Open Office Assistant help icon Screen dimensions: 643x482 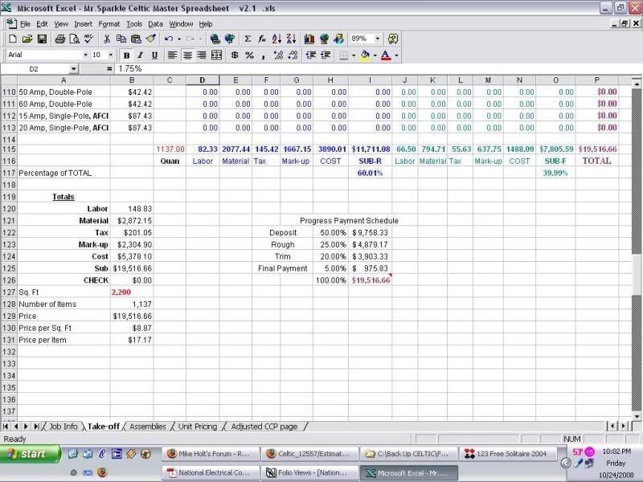point(392,39)
